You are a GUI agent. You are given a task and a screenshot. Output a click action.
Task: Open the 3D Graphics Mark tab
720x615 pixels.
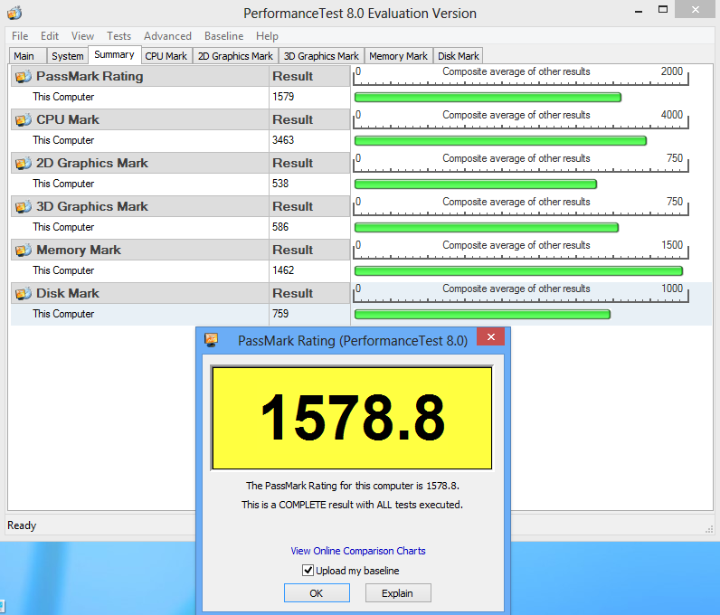point(321,56)
